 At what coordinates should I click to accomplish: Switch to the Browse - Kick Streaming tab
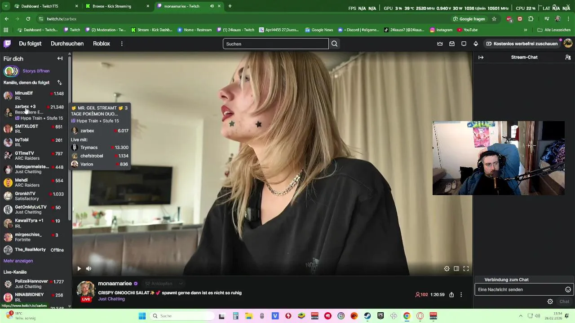[x=118, y=6]
